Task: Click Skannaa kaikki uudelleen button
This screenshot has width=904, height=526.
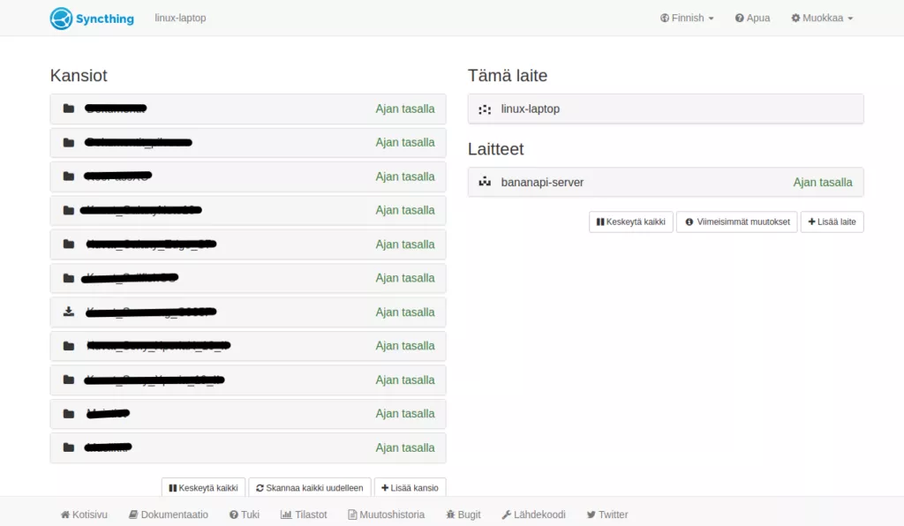Action: tap(309, 488)
